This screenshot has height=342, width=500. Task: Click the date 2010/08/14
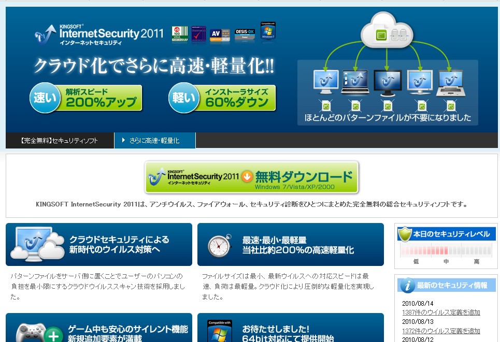418,304
